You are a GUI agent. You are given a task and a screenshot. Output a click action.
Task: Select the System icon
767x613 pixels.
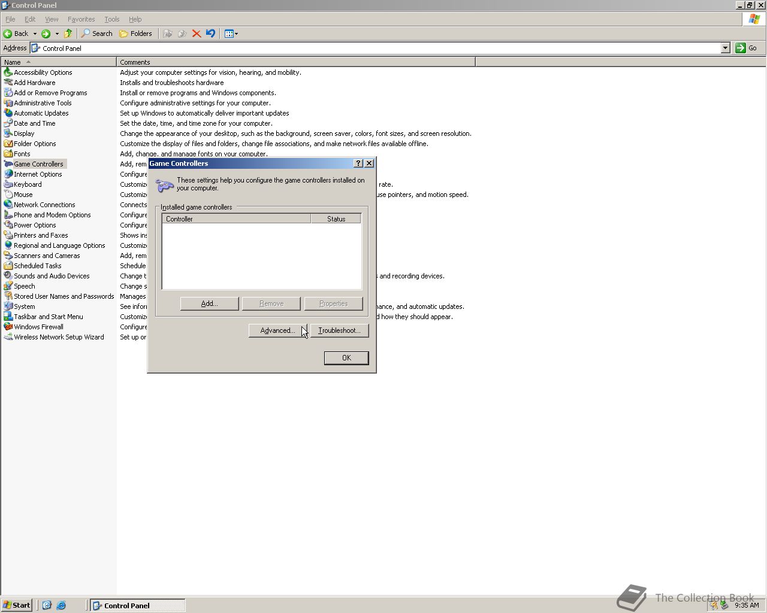pos(8,306)
